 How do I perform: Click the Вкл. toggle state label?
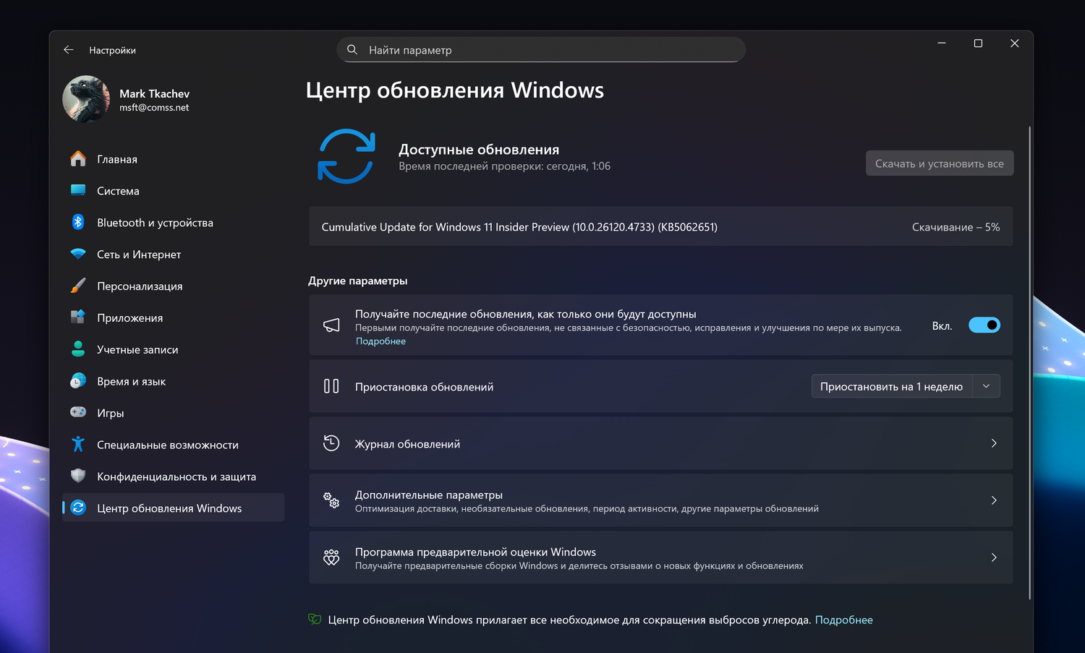pyautogui.click(x=942, y=326)
